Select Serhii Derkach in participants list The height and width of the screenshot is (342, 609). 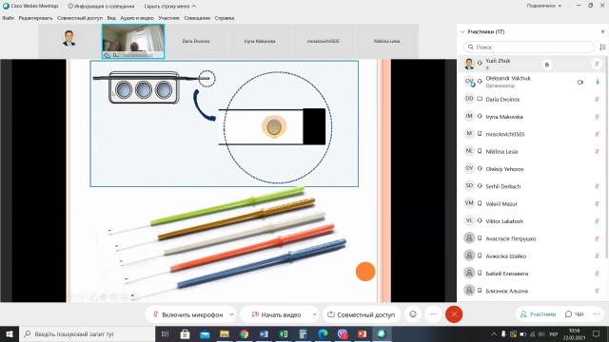[x=531, y=186]
